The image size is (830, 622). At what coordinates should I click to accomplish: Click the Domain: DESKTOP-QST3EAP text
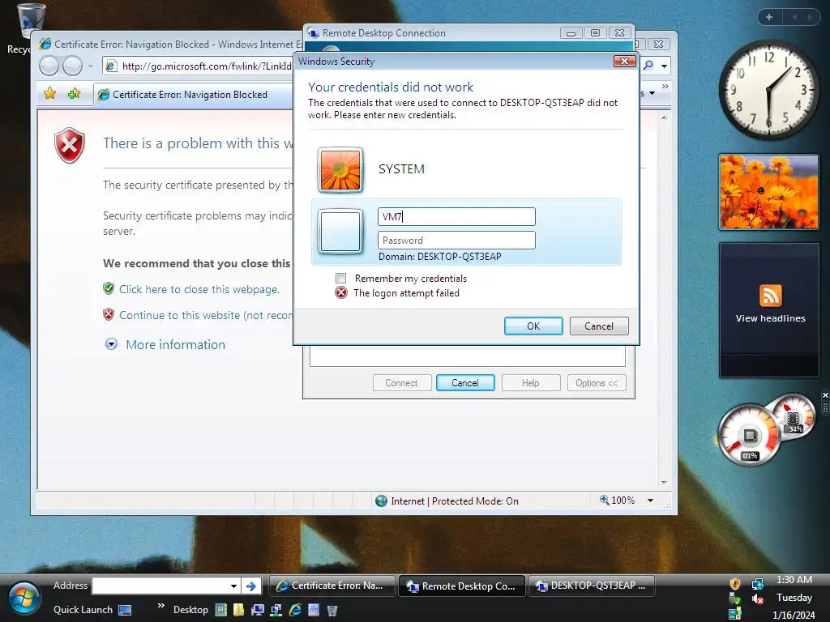440,257
